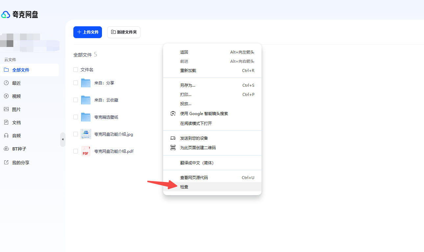Select checkbox beside 夸克网盘功能介绍.jpg
The height and width of the screenshot is (252, 424).
pyautogui.click(x=76, y=134)
